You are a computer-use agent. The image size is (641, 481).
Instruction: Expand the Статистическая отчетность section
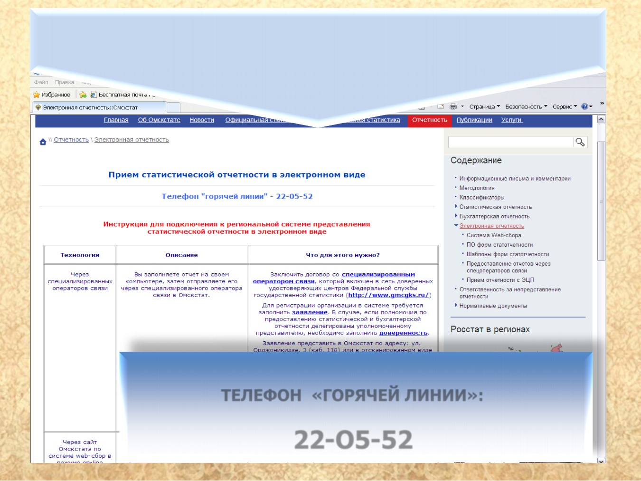(x=456, y=207)
